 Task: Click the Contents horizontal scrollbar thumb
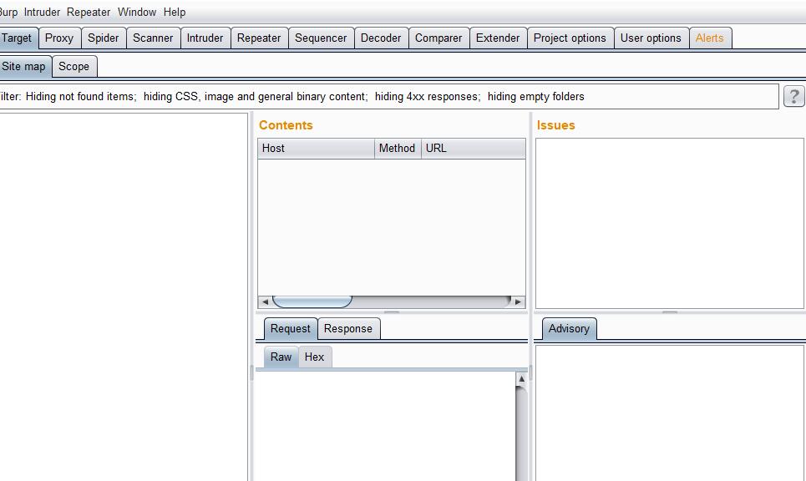pos(312,301)
